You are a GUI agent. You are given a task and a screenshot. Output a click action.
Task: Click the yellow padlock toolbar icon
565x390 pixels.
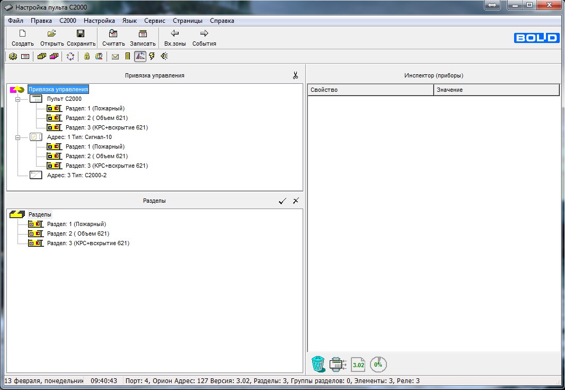click(x=87, y=56)
